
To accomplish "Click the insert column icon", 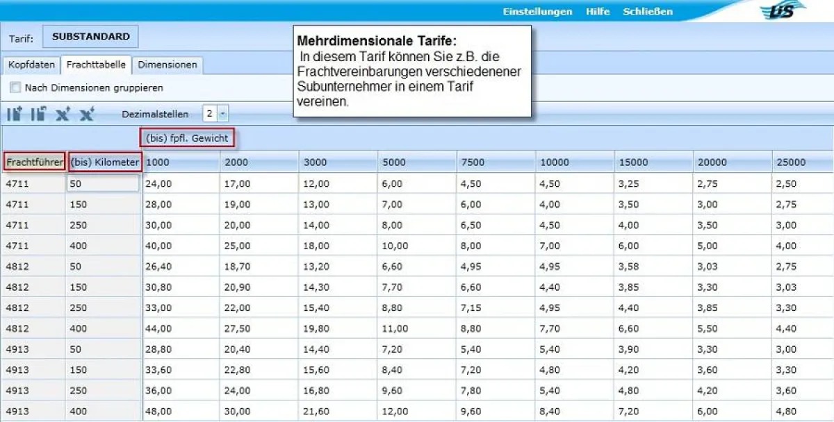I will coord(14,113).
